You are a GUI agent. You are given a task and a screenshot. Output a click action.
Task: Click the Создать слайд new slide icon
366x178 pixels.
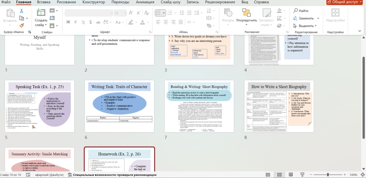[41, 13]
